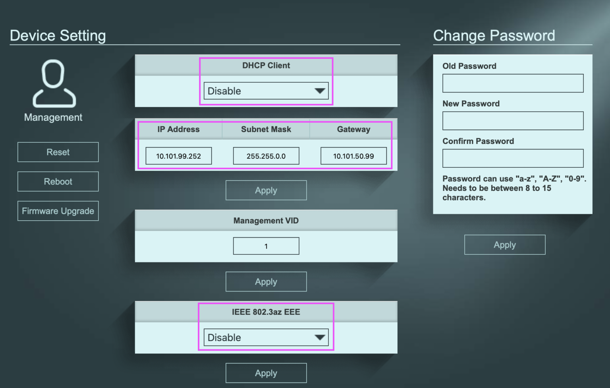Click the Reset button
This screenshot has height=388, width=610.
pyautogui.click(x=58, y=152)
